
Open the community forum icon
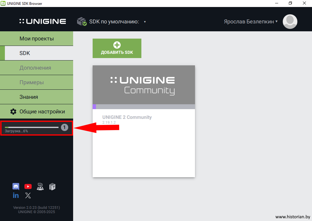click(x=40, y=187)
